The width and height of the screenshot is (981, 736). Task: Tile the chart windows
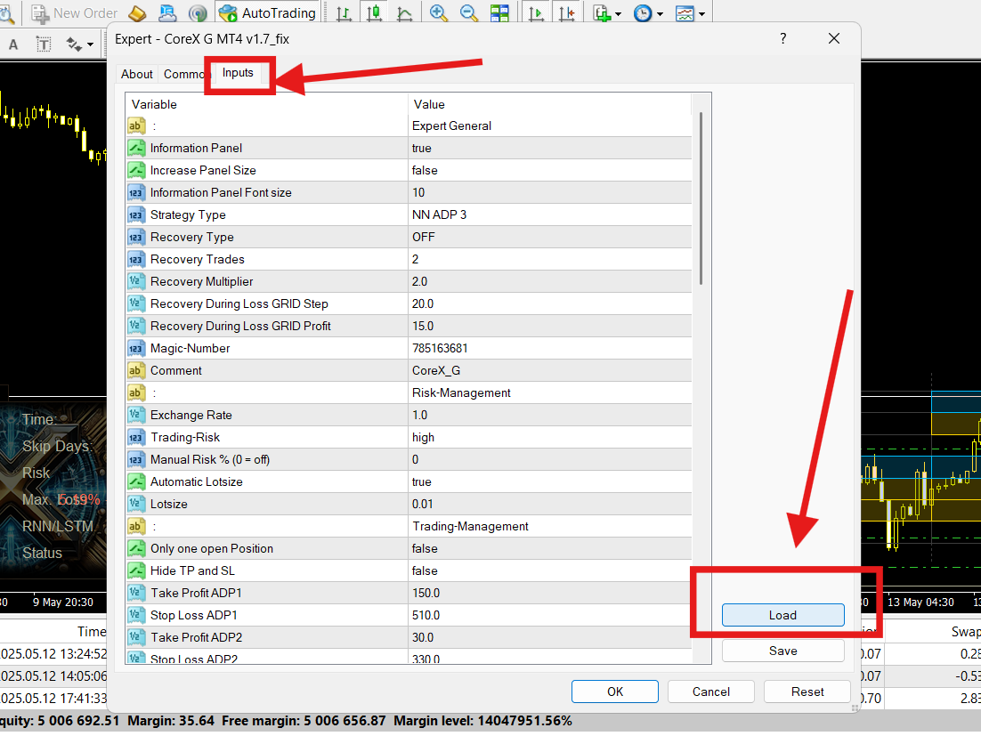tap(499, 13)
